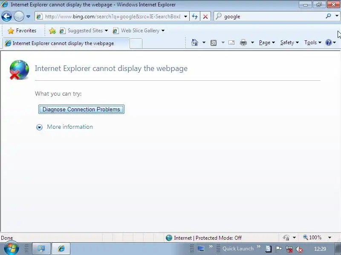Expand the Quick Launch chevron

click(x=259, y=246)
